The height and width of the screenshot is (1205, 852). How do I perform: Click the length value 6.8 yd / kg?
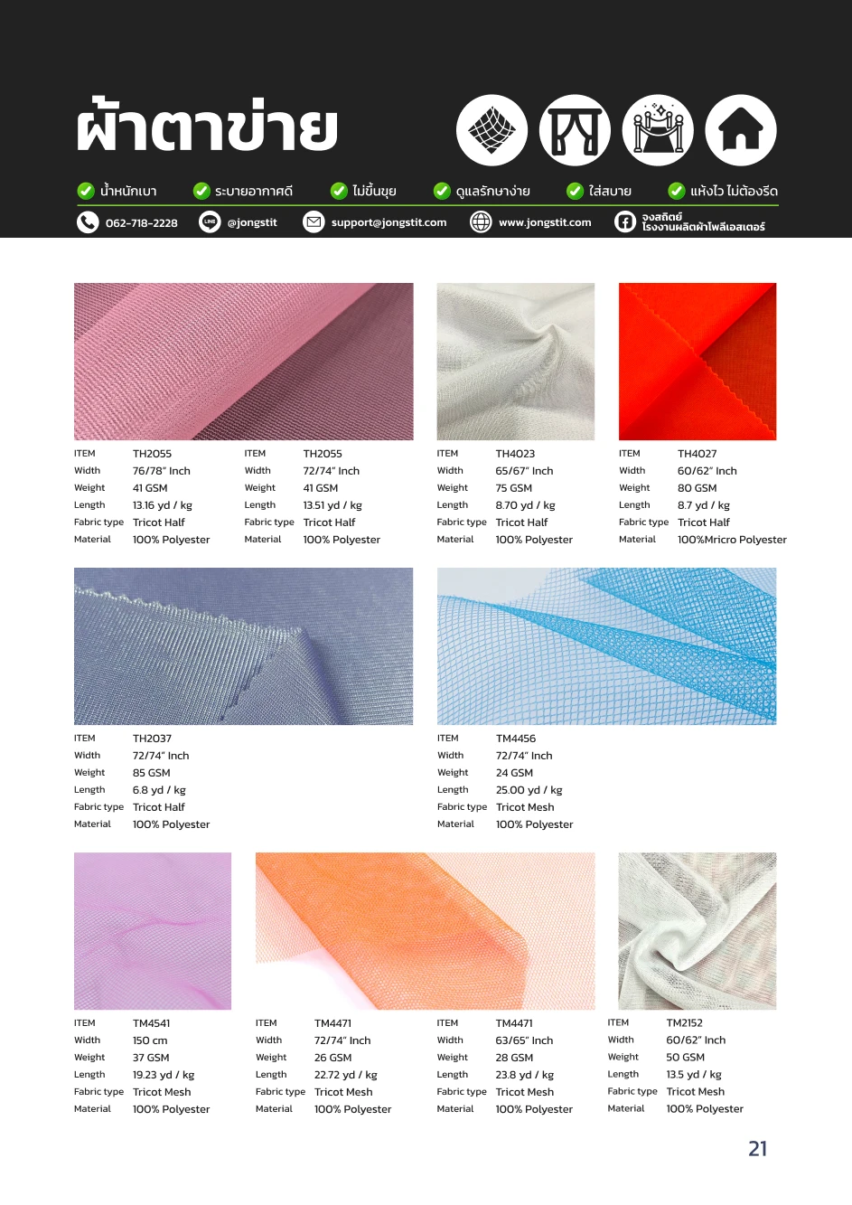click(x=159, y=790)
